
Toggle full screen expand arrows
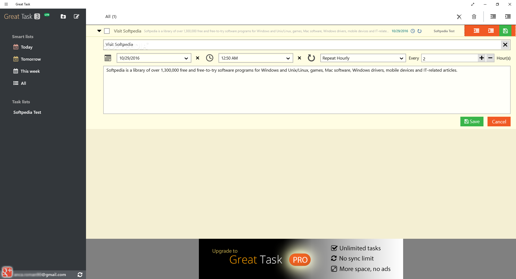point(473,4)
